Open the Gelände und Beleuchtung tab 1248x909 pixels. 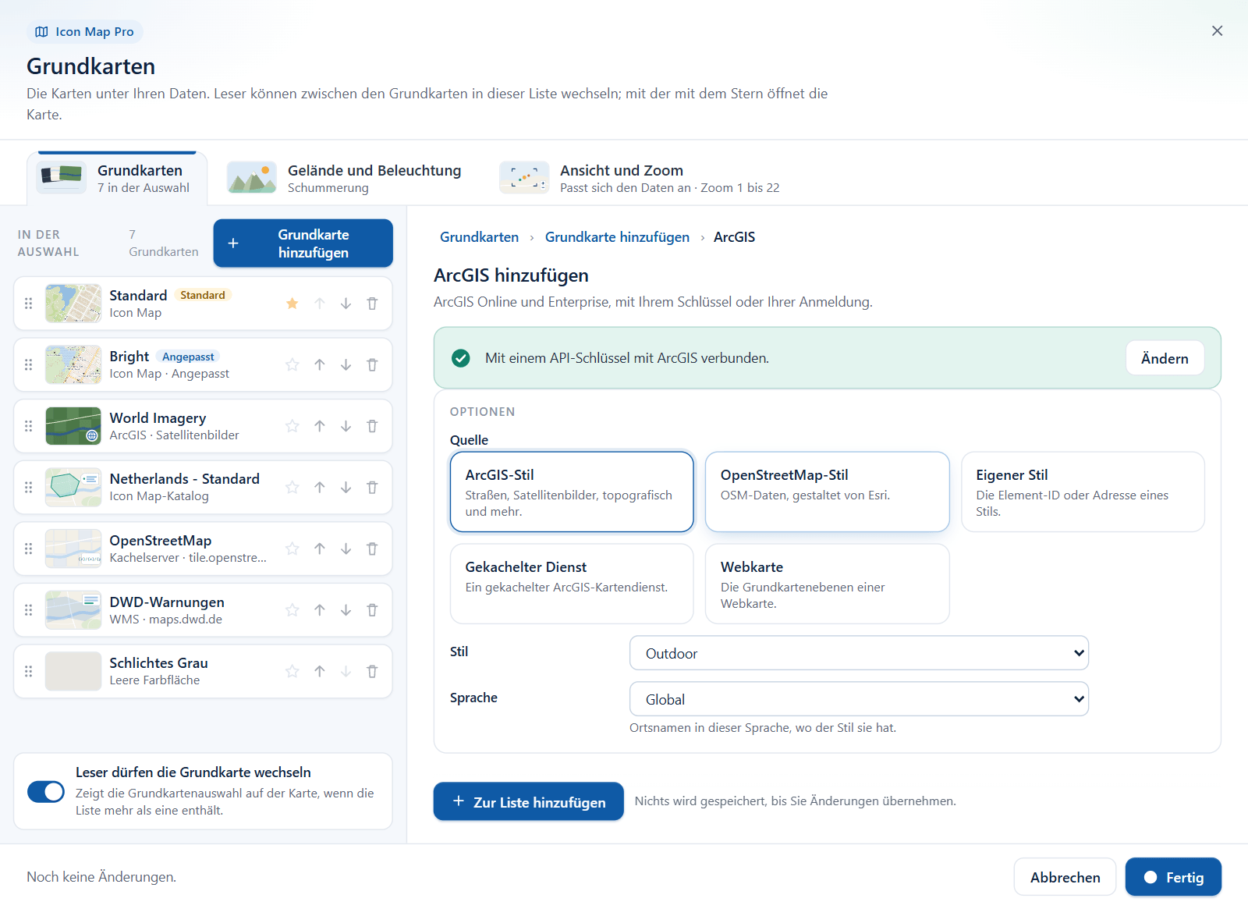point(345,179)
